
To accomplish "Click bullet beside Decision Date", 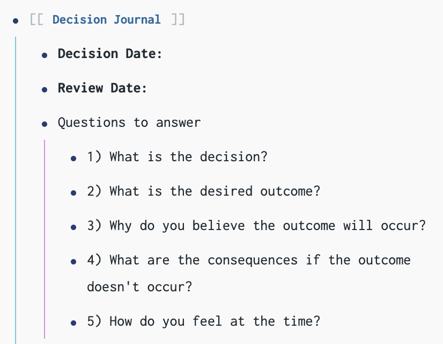I will click(45, 55).
